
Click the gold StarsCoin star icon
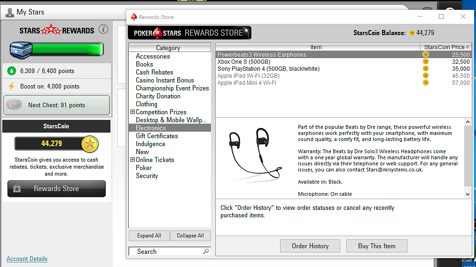click(89, 144)
